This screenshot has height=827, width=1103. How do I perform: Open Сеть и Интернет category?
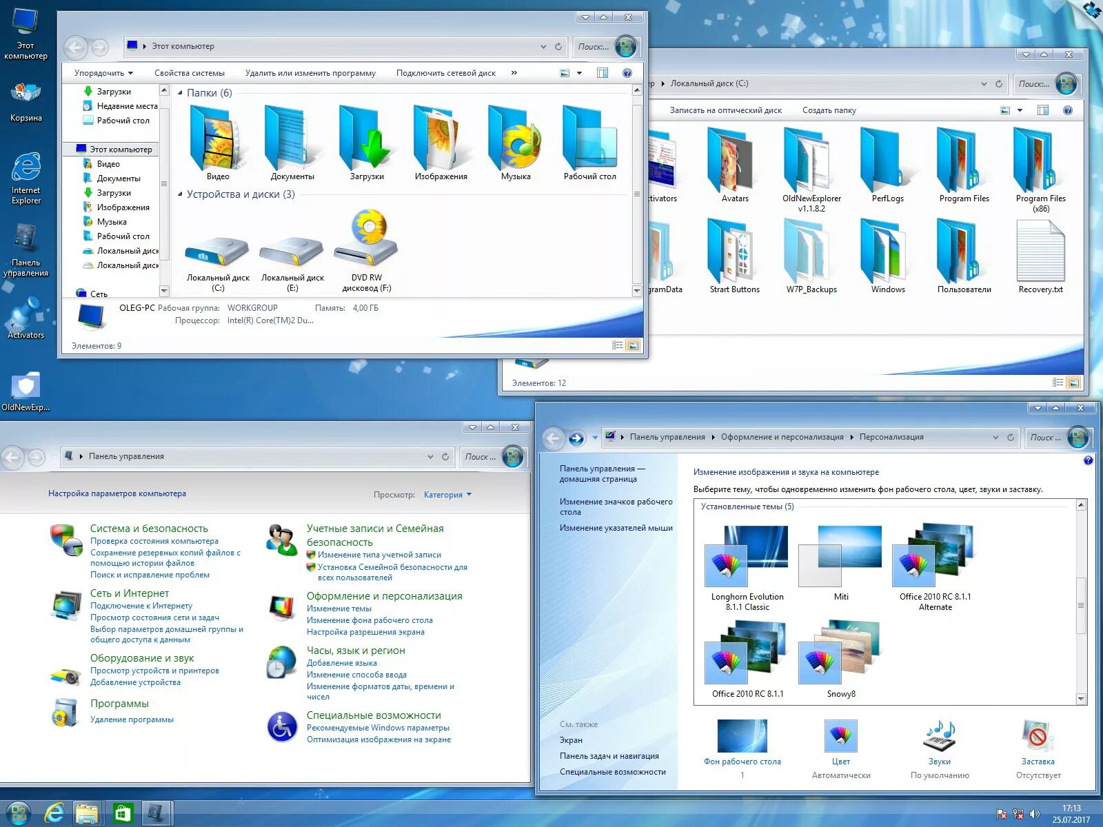(130, 593)
